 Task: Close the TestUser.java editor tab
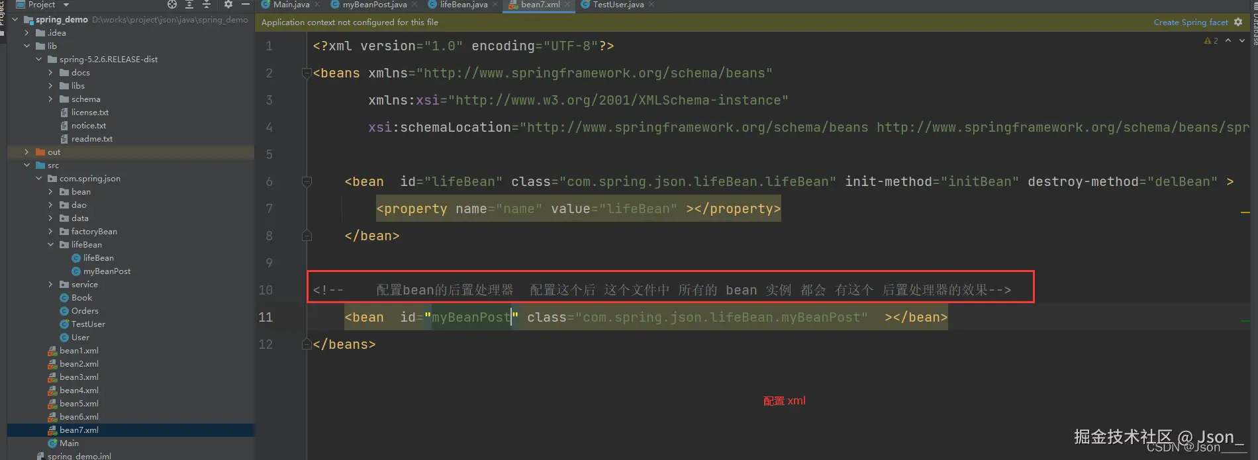[x=652, y=5]
